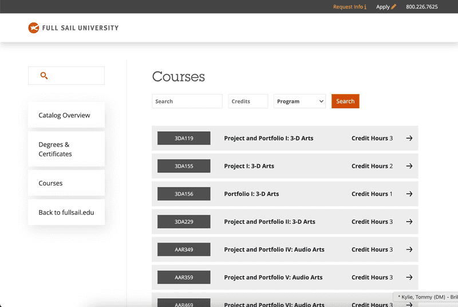Viewport: 458px width, 307px height.
Task: Open Catalog Overview in sidebar
Action: [x=66, y=115]
